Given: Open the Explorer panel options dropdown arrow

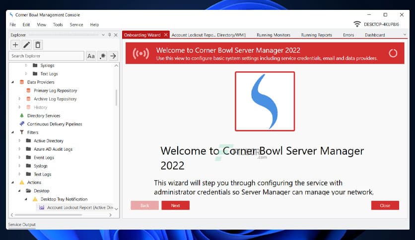Looking at the screenshot, I should pos(103,35).
